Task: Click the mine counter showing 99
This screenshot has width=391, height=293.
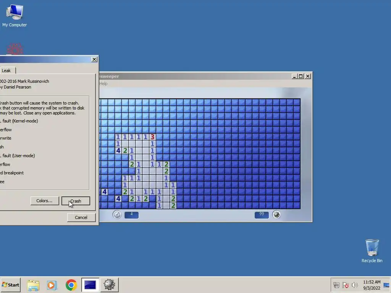Action: tap(262, 215)
